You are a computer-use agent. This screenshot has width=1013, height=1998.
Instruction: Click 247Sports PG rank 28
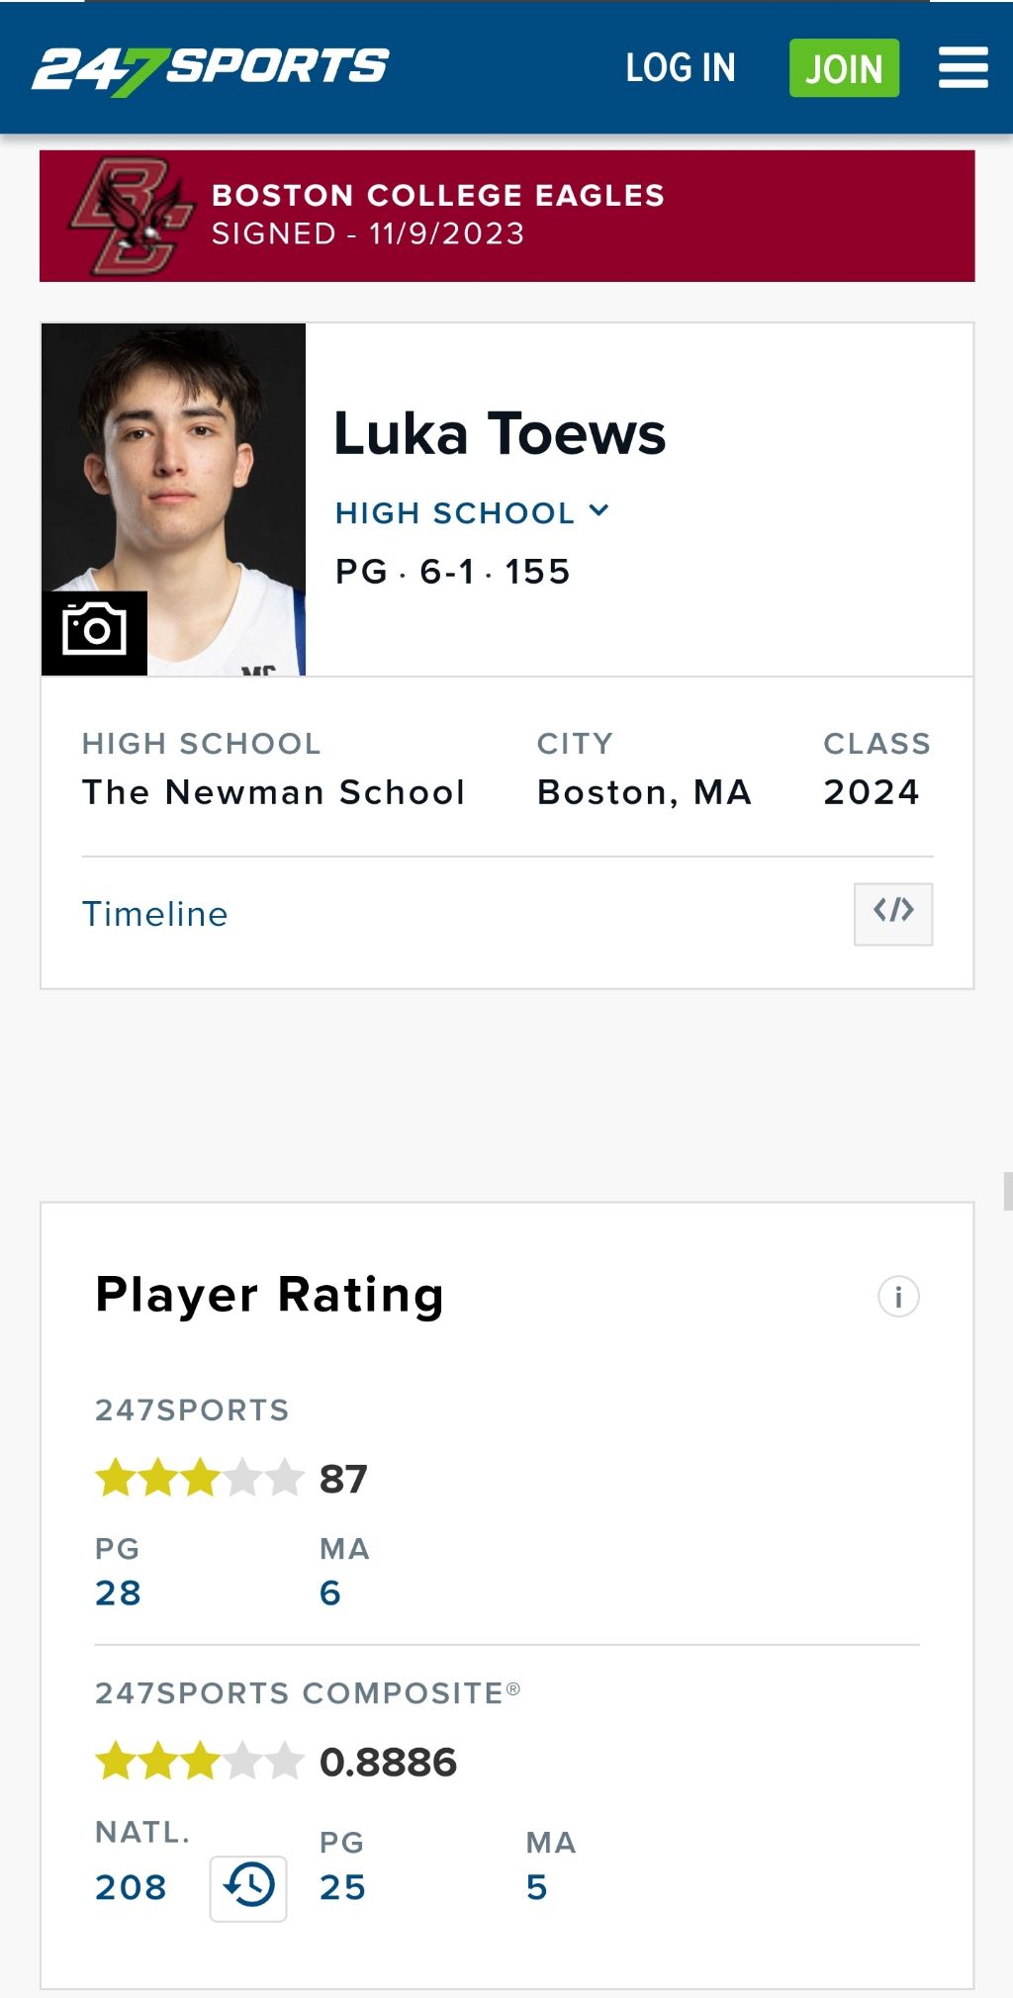point(118,1592)
